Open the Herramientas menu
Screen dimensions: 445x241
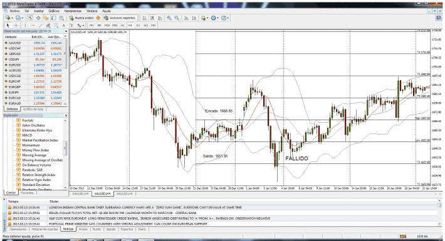73,11
